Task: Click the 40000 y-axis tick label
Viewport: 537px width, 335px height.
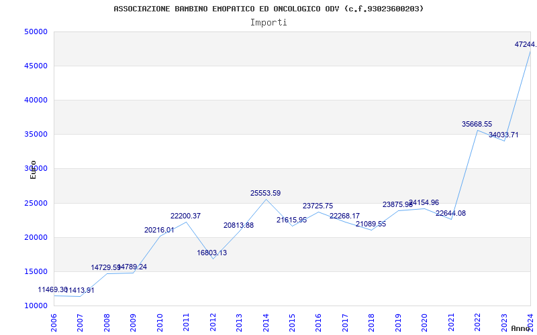Action: pyautogui.click(x=36, y=100)
